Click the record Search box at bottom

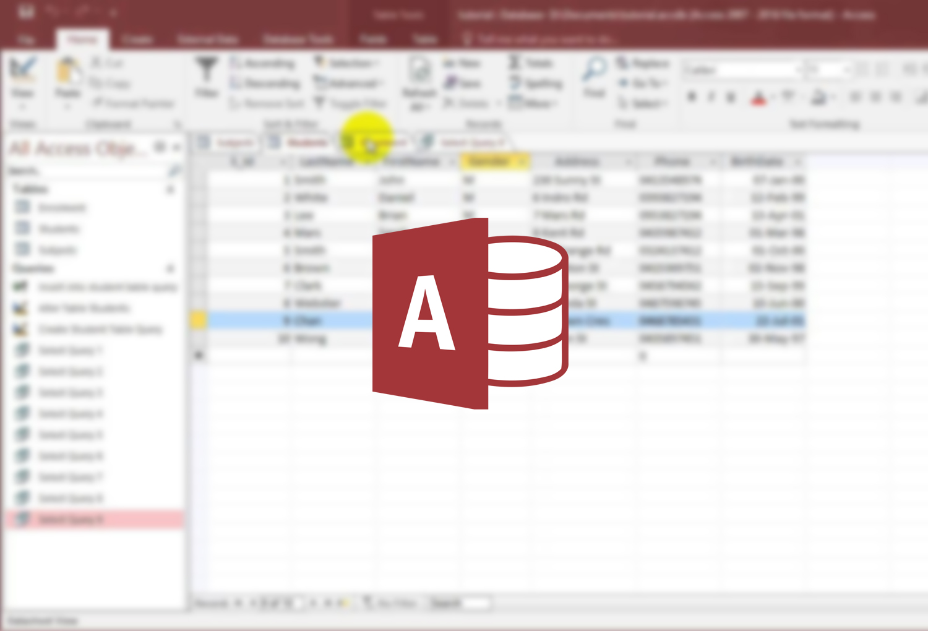[461, 603]
